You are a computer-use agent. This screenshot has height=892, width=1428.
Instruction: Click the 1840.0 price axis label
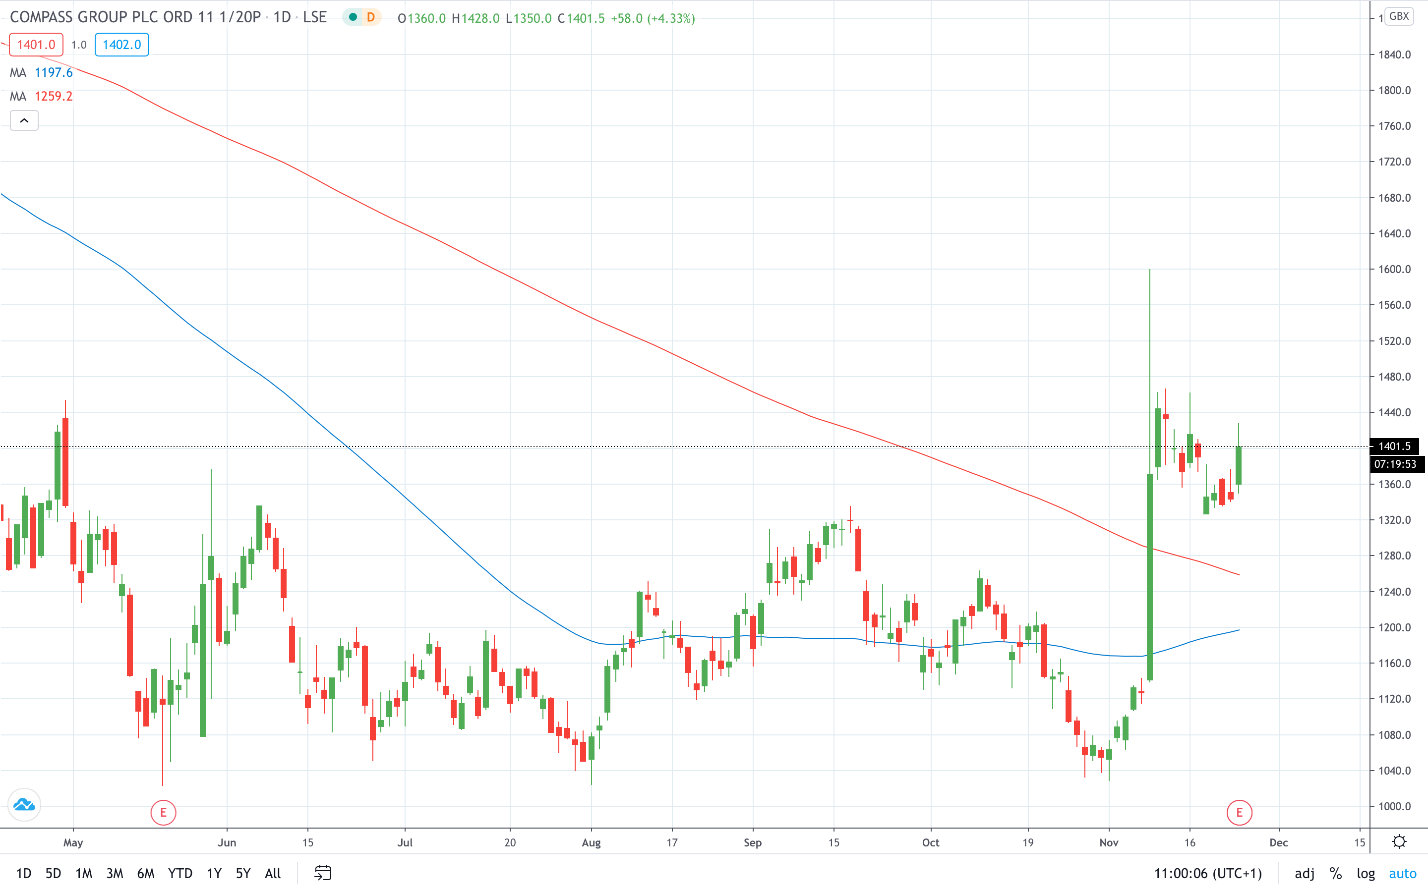[x=1394, y=55]
